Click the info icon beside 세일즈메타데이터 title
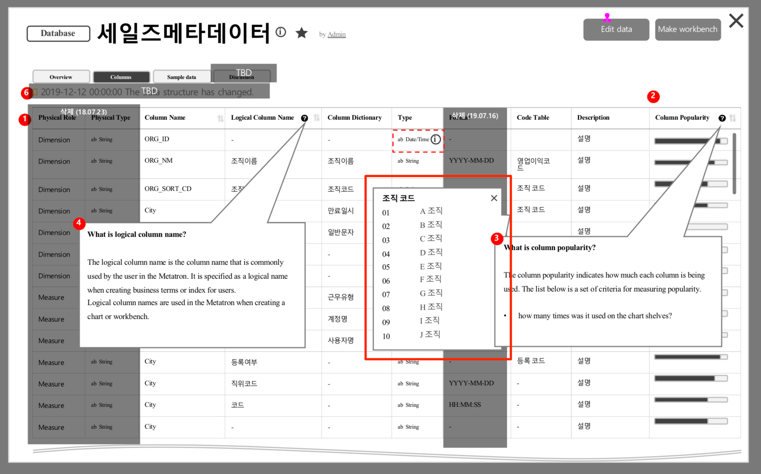The image size is (761, 474). click(x=281, y=33)
